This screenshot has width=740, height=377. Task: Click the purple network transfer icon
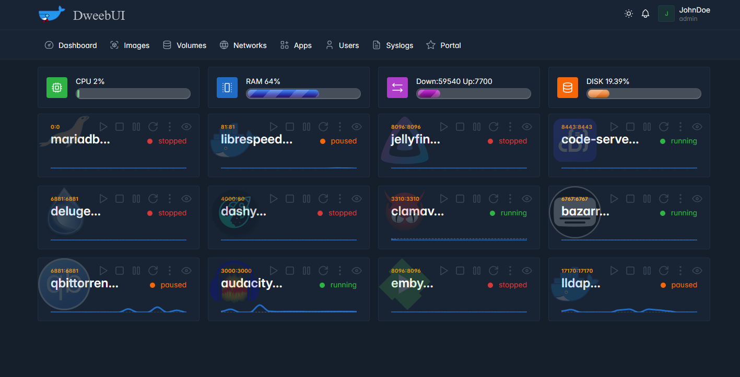397,87
